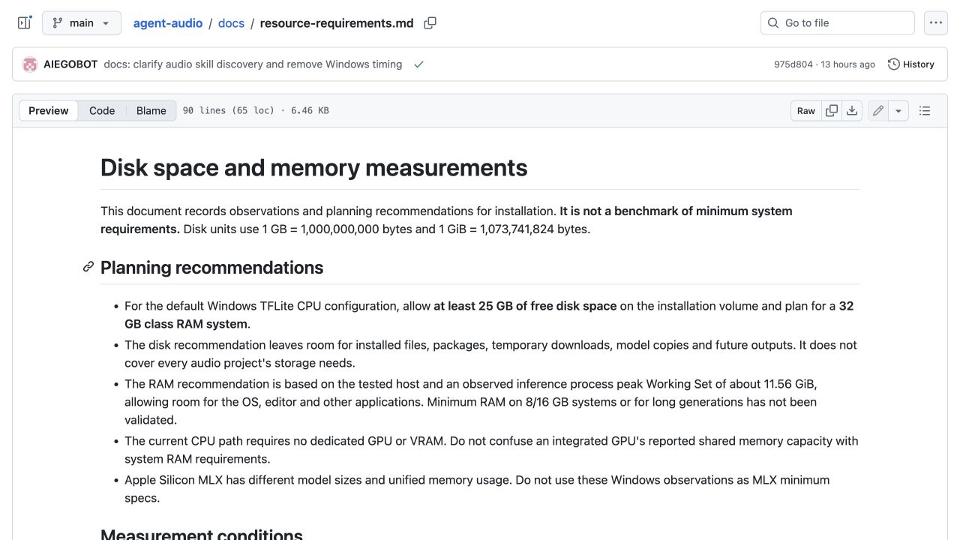View the commit check status checkmark
The width and height of the screenshot is (960, 540).
pos(418,64)
